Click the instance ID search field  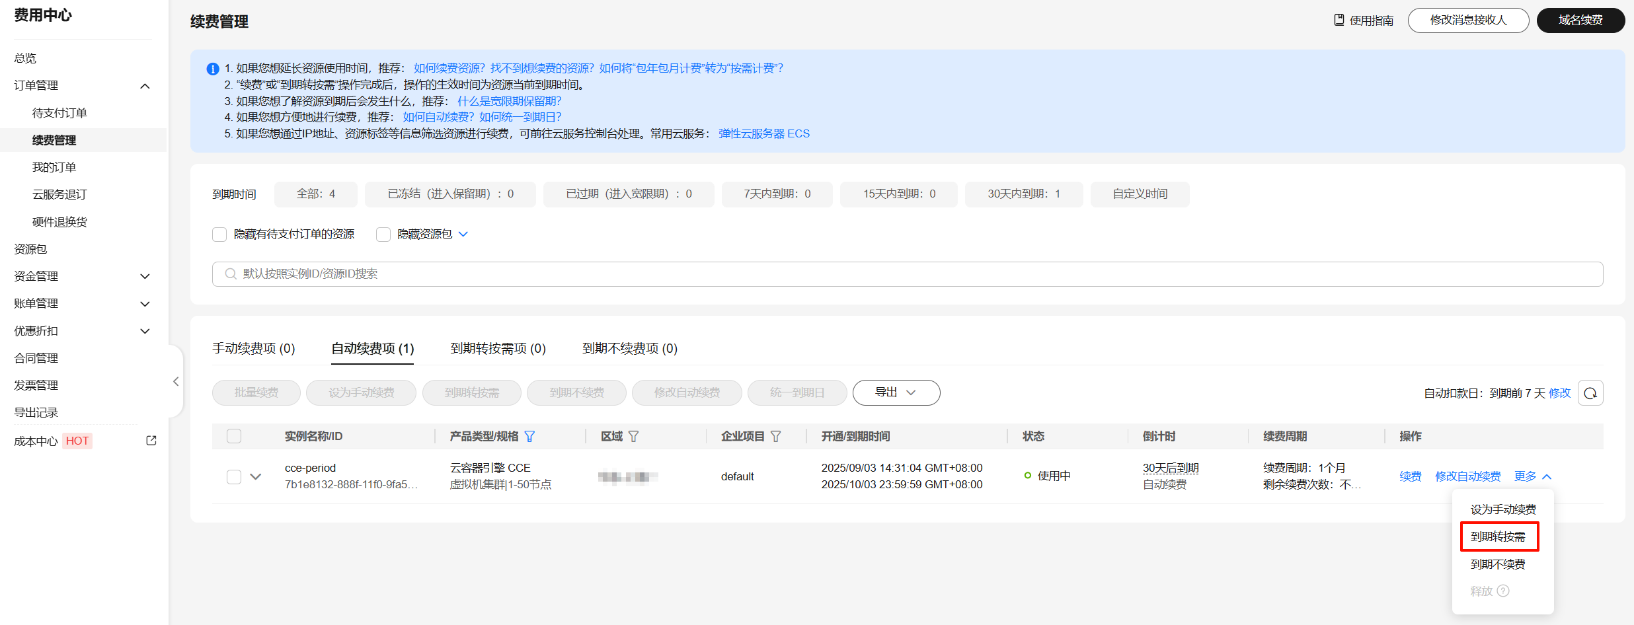pos(907,274)
